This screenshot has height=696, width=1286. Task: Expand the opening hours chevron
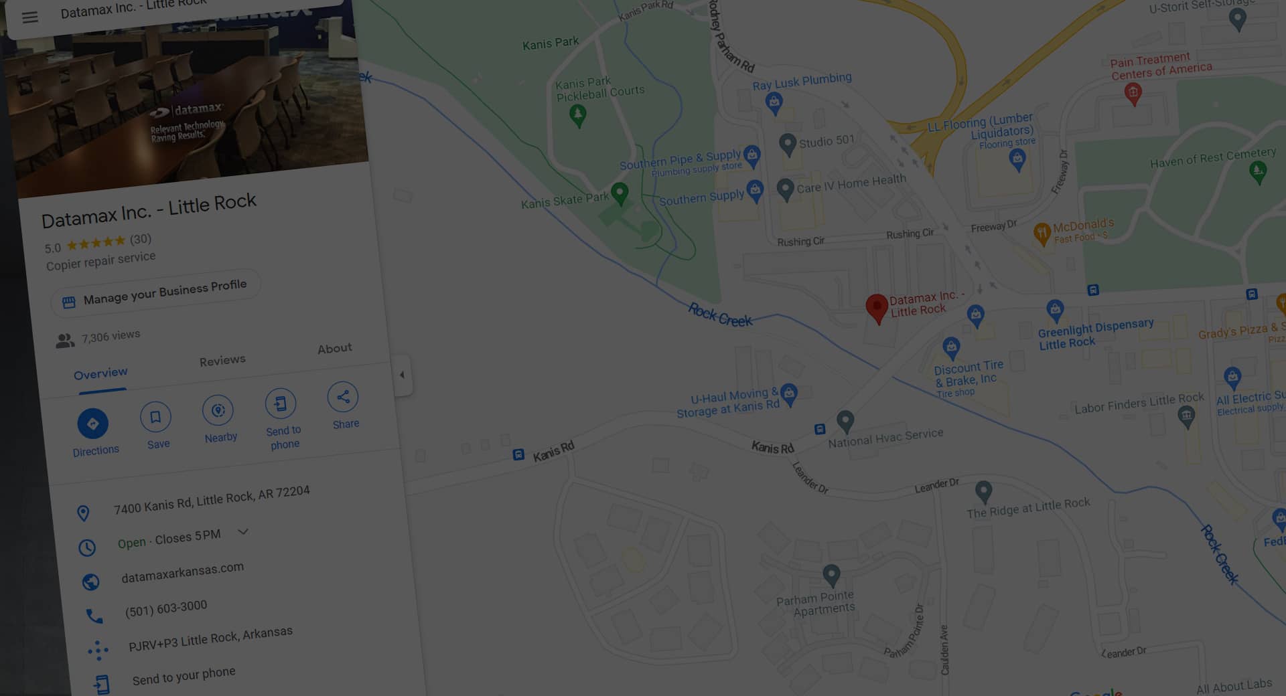243,531
